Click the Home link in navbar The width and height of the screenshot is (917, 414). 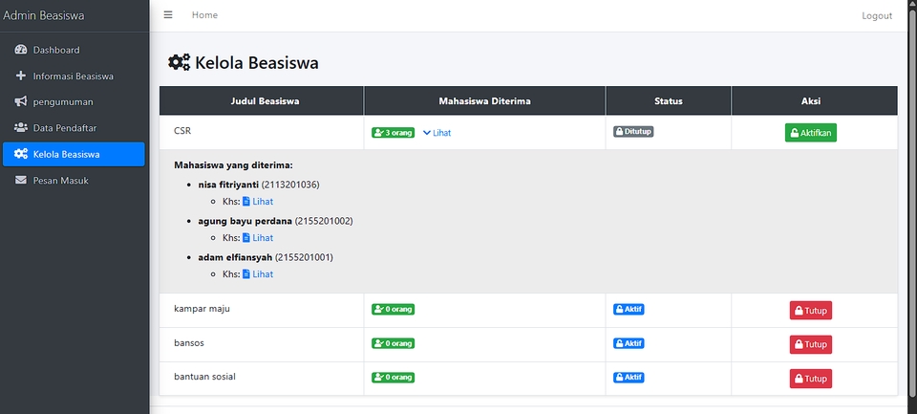[204, 15]
